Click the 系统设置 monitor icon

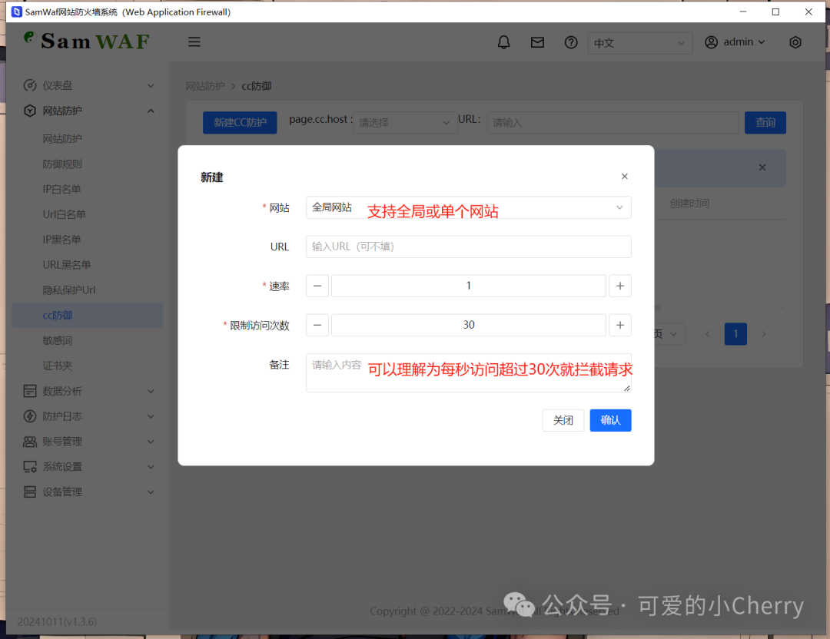coord(30,466)
